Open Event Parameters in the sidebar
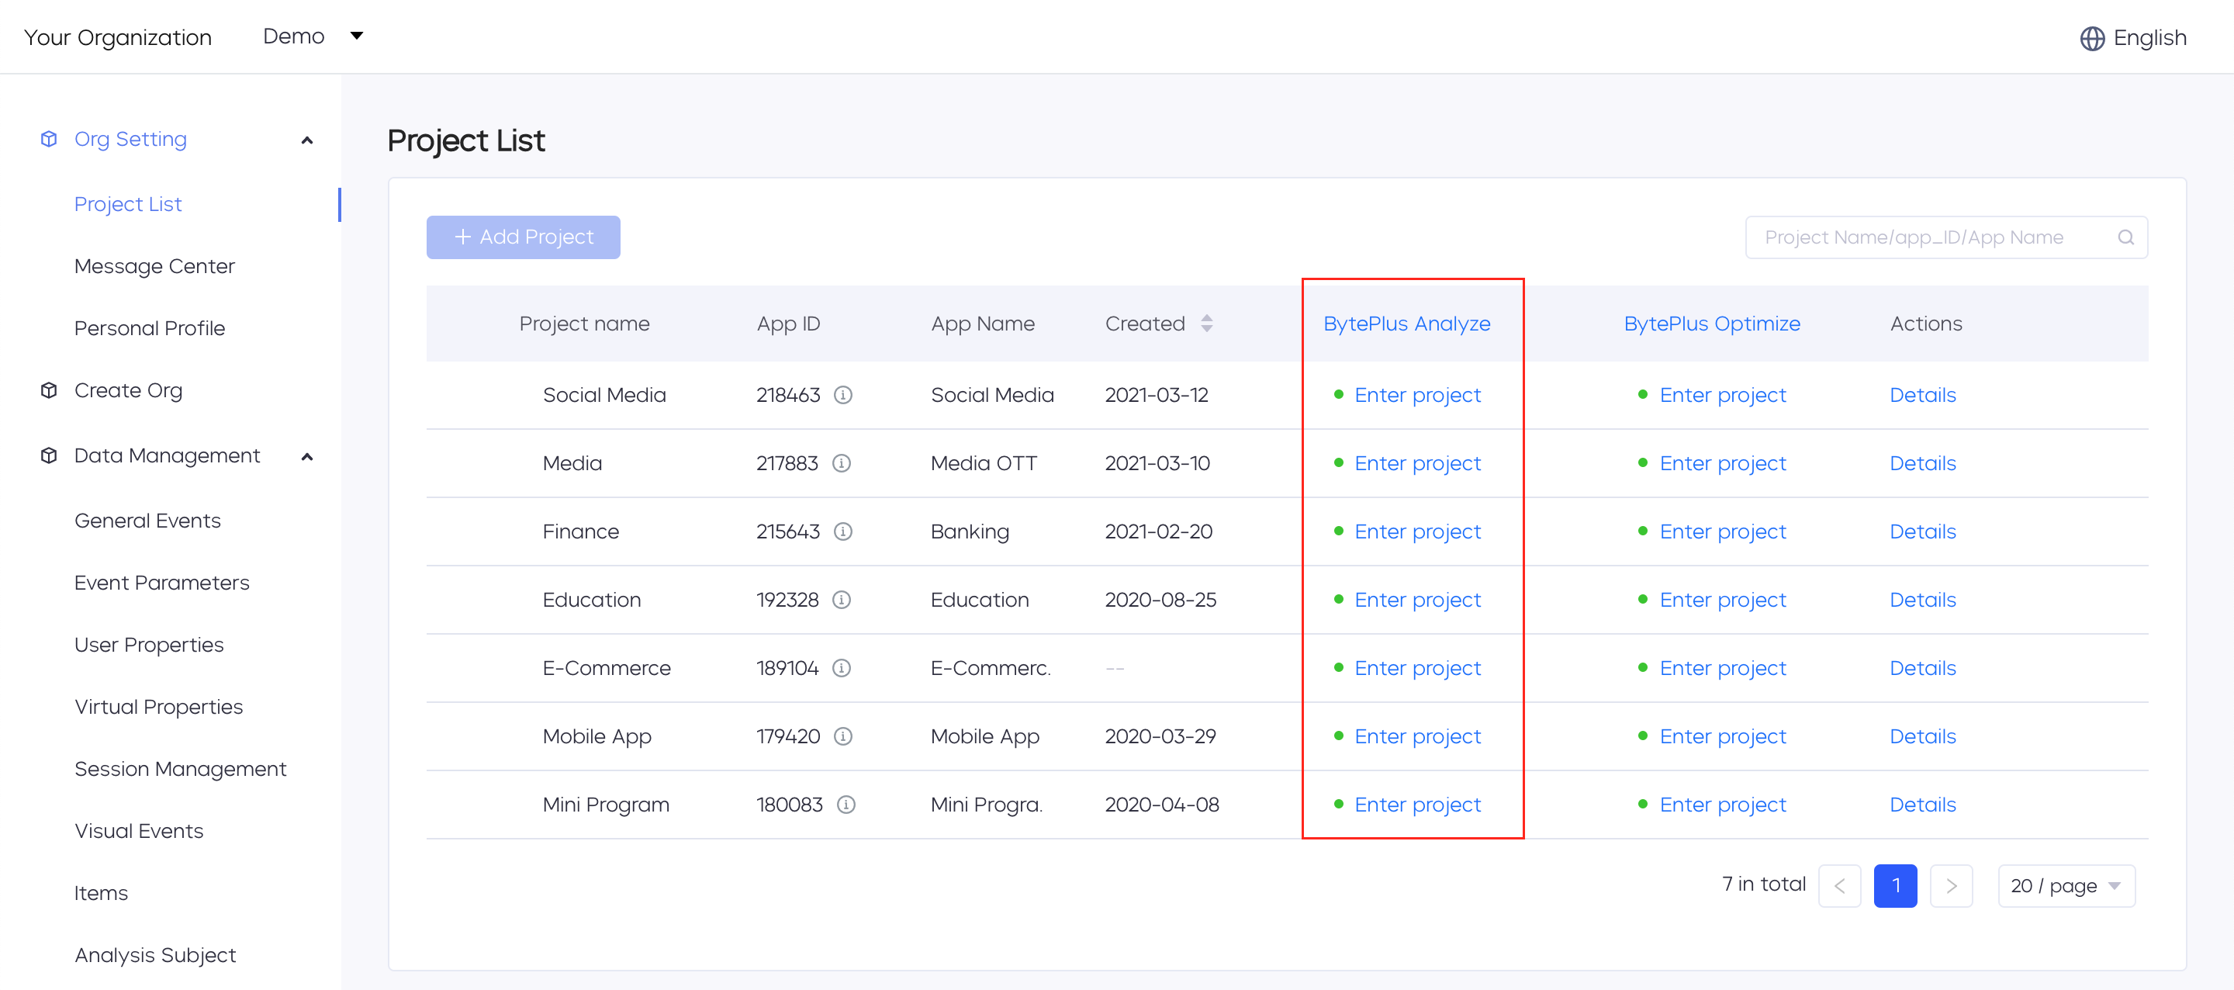This screenshot has height=990, width=2234. tap(161, 582)
